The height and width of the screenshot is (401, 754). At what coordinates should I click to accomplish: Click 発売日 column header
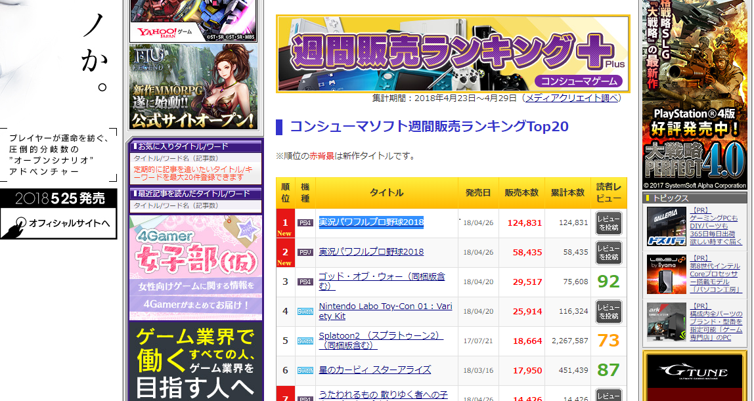(x=478, y=192)
